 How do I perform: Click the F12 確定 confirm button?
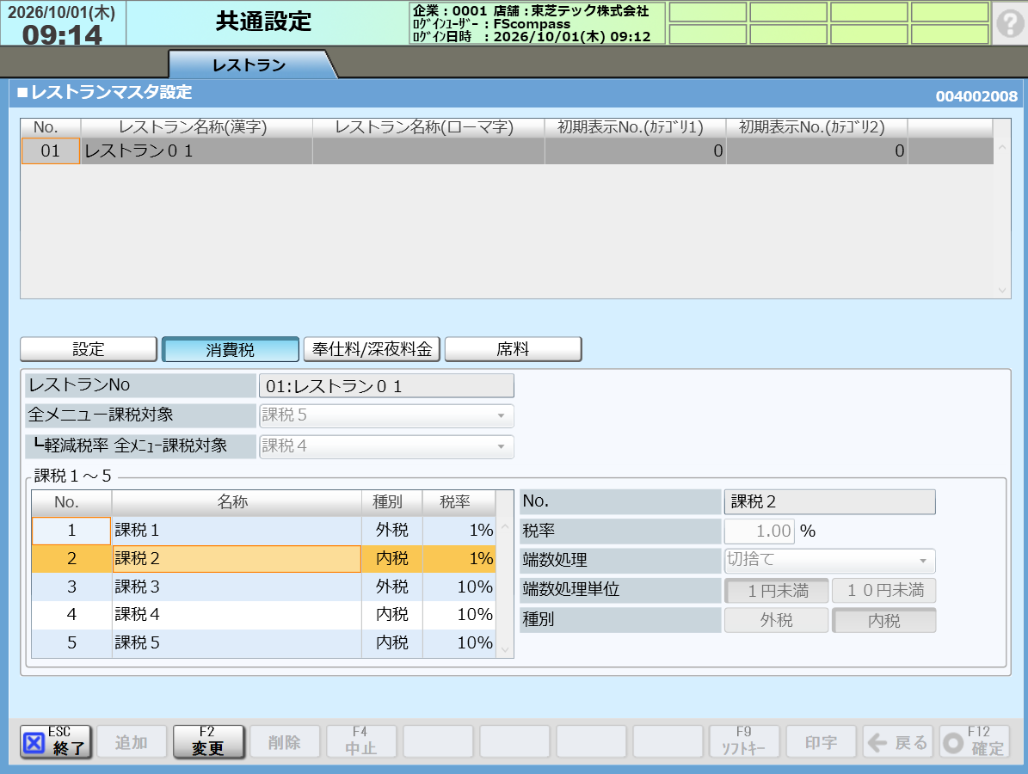click(x=975, y=742)
